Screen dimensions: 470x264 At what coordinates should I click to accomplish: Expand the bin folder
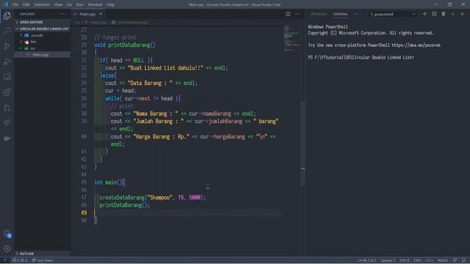(43, 42)
